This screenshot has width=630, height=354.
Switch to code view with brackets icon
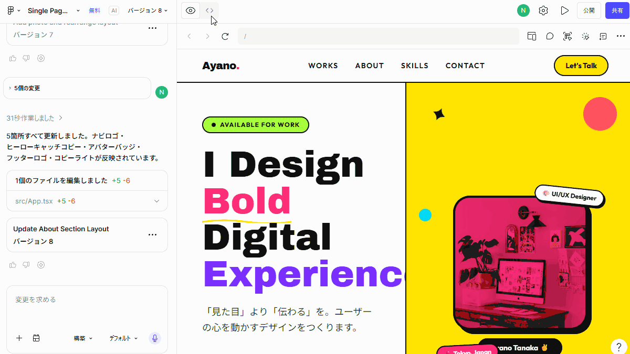point(209,10)
